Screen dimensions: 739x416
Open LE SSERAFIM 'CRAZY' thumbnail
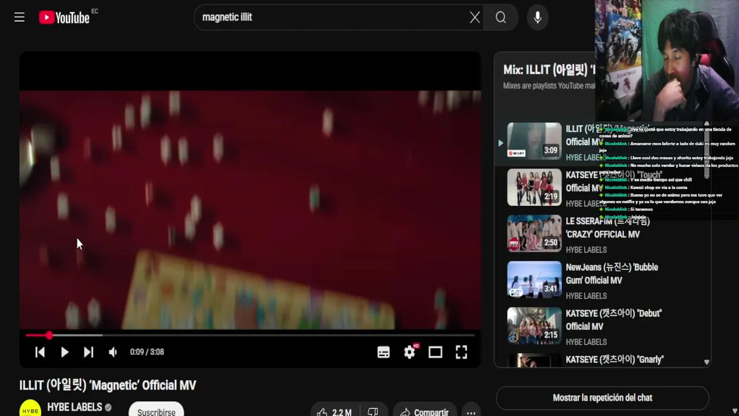[534, 233]
